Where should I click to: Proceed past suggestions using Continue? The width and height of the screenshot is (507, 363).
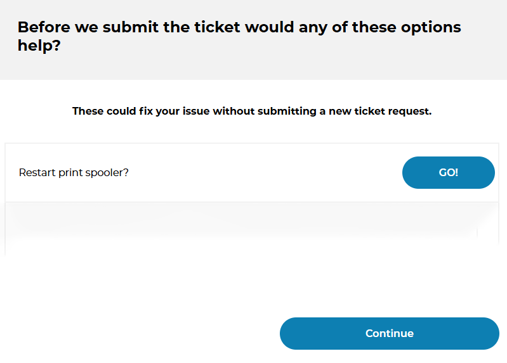[389, 333]
